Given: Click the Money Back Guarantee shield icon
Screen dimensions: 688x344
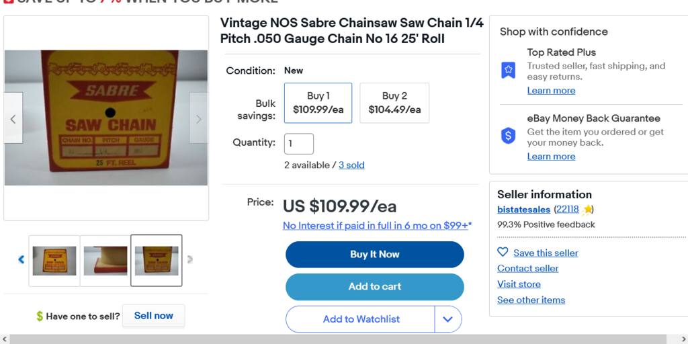Looking at the screenshot, I should click(x=509, y=136).
